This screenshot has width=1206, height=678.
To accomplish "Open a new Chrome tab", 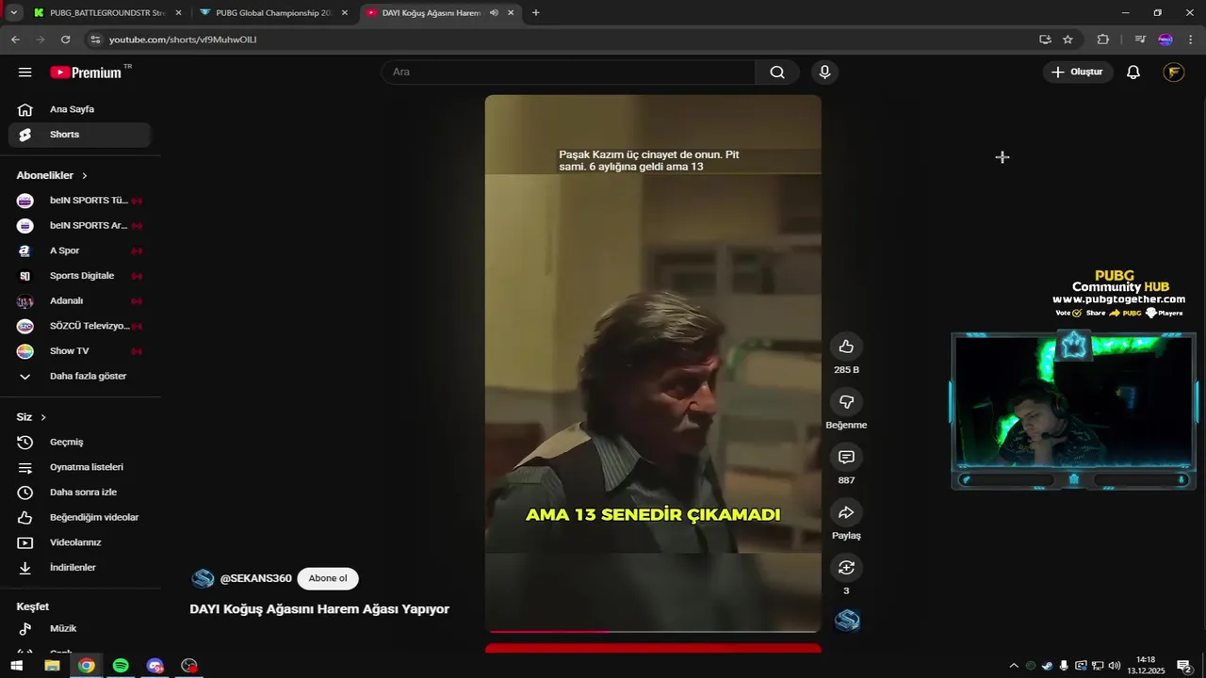I will click(536, 13).
